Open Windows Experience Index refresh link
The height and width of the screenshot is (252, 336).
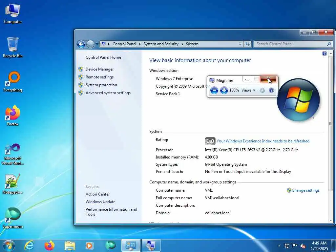263,141
